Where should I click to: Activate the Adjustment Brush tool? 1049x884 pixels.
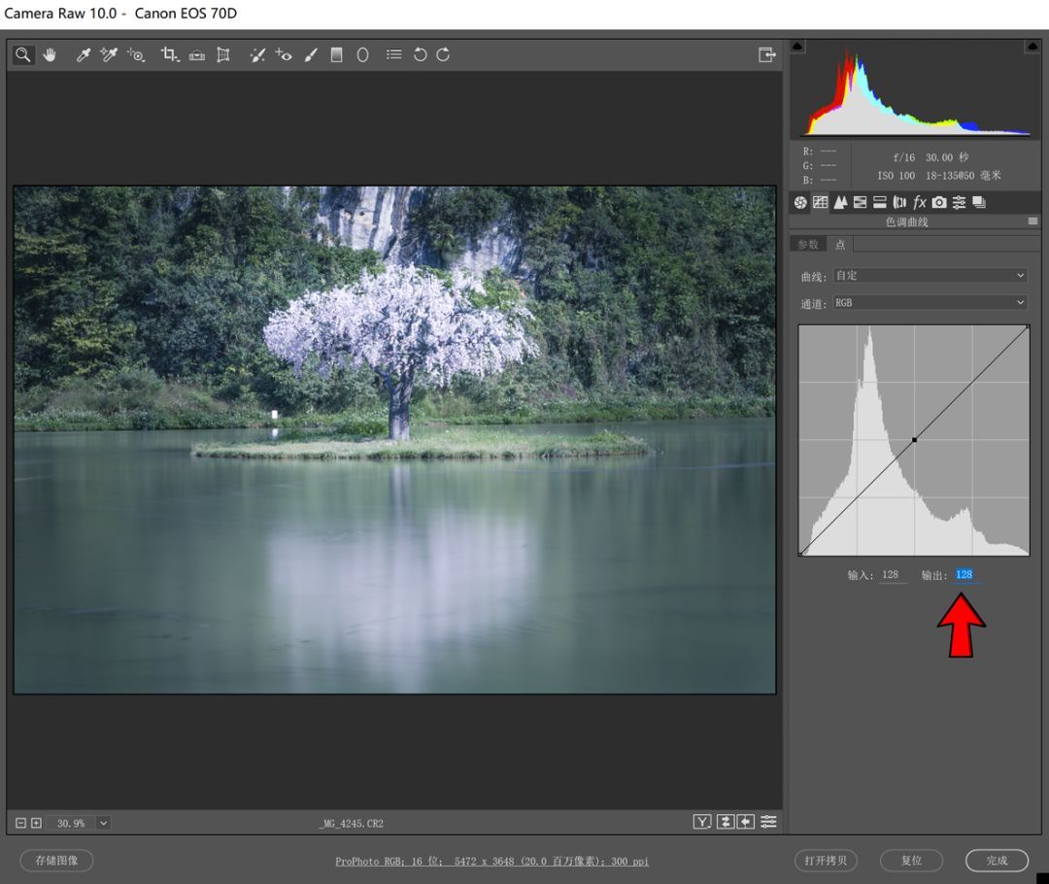click(311, 55)
